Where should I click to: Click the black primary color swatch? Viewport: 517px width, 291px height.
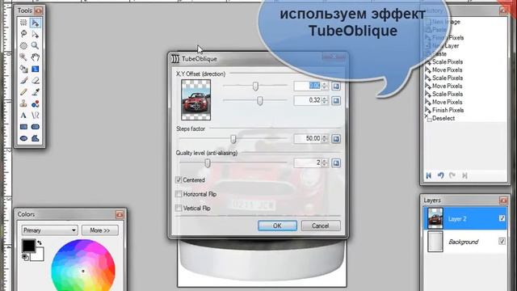tap(28, 246)
